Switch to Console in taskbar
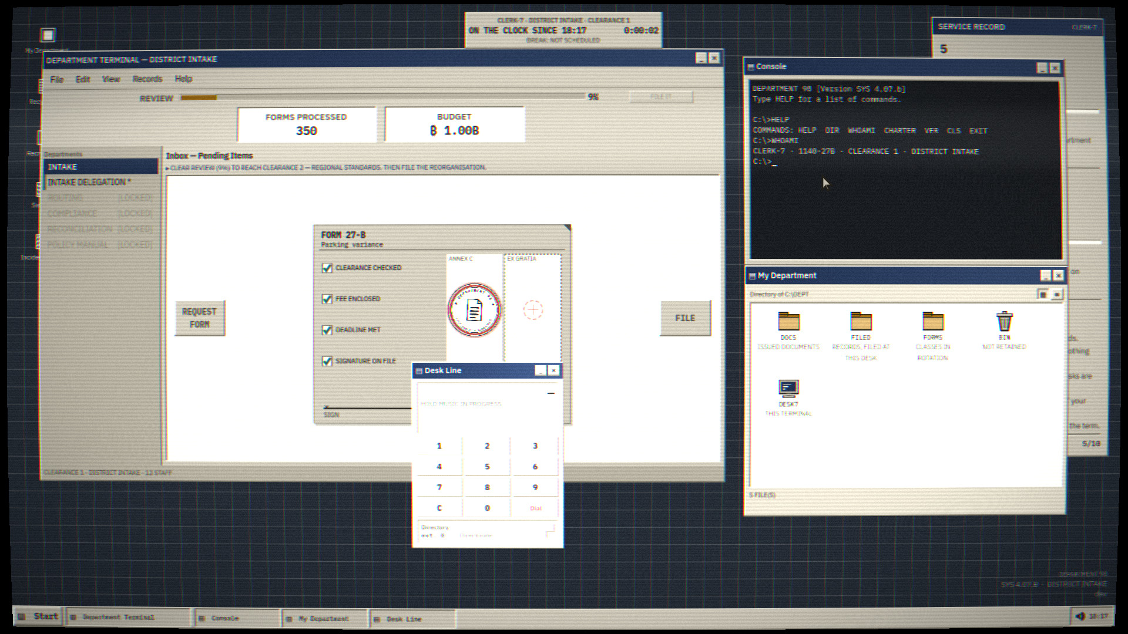 [x=237, y=618]
